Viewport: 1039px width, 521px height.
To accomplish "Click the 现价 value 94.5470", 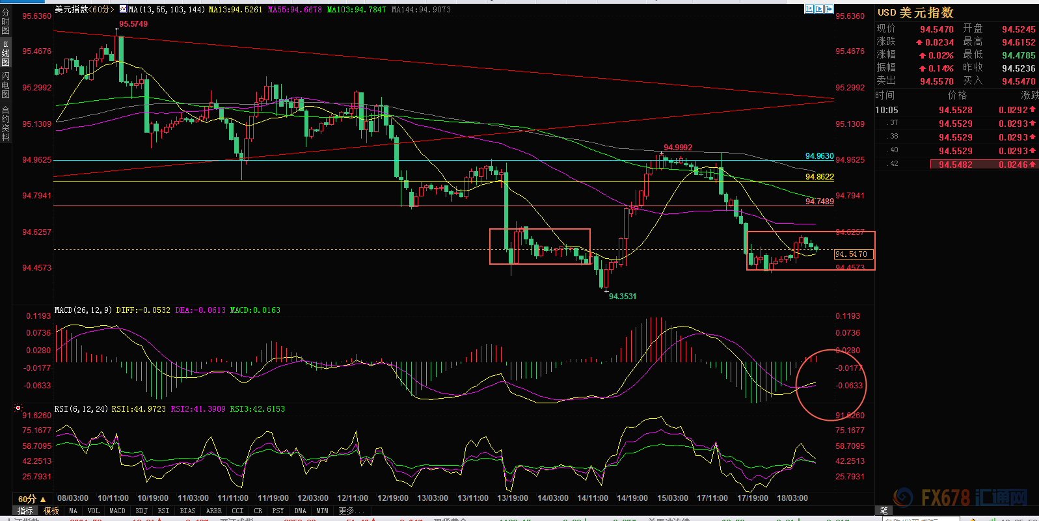I will click(x=937, y=29).
